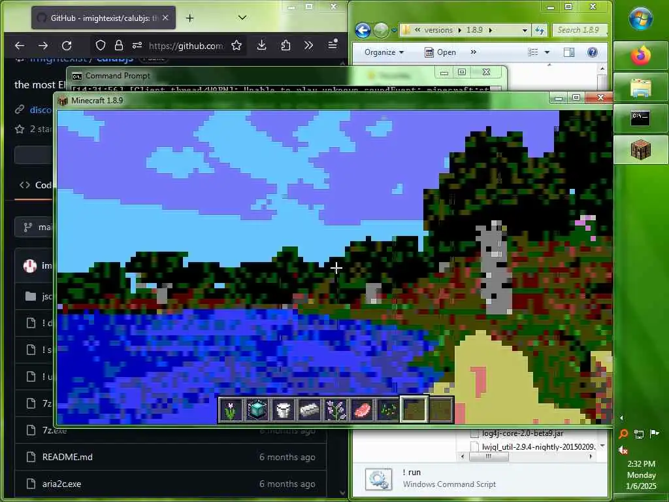This screenshot has height=502, width=669.
Task: Select the tulip flower hotbar slot
Action: click(231, 410)
